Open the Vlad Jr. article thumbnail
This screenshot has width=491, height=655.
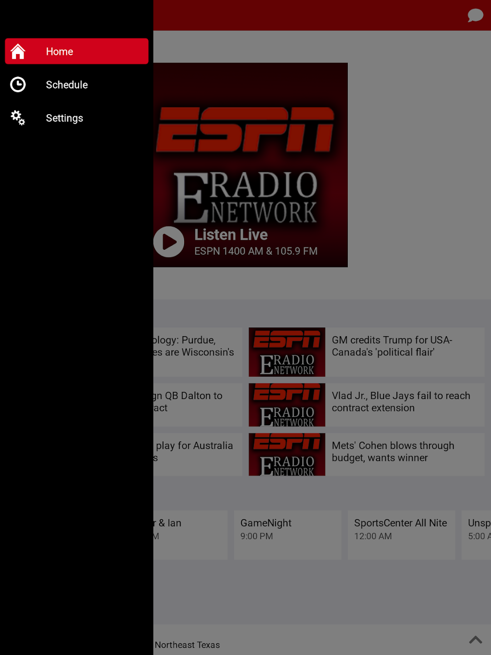pos(287,405)
